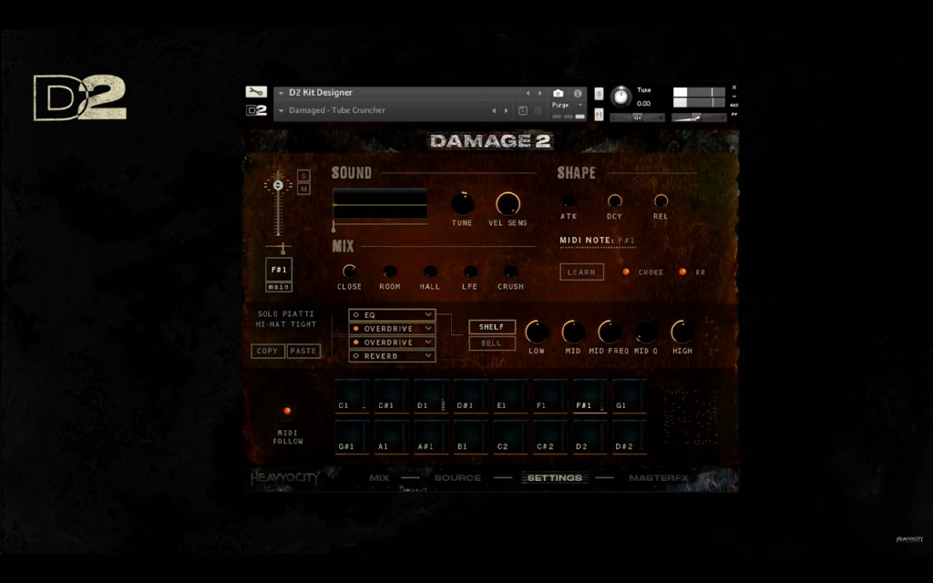Click the D2 instrument logo in the header
Screen dimensions: 933x583
coord(256,110)
